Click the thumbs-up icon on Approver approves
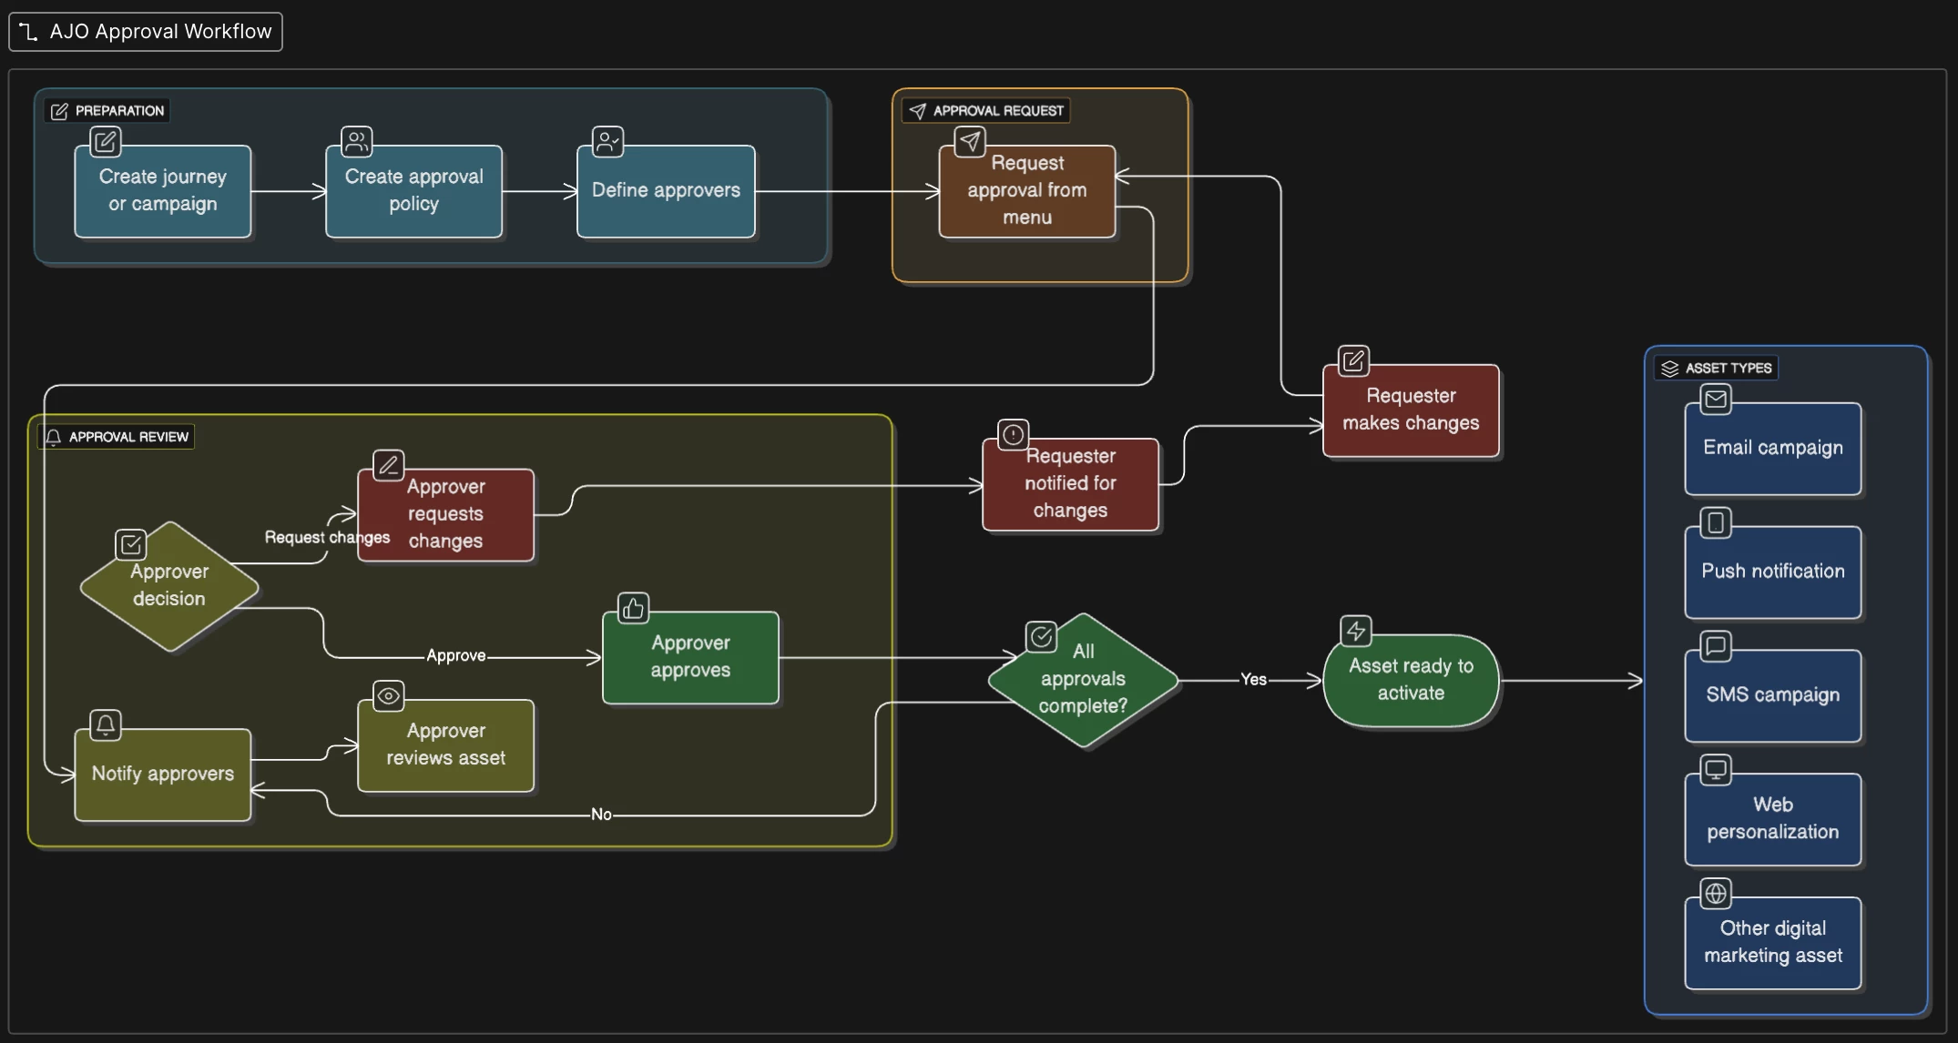Image resolution: width=1958 pixels, height=1043 pixels. pos(633,608)
